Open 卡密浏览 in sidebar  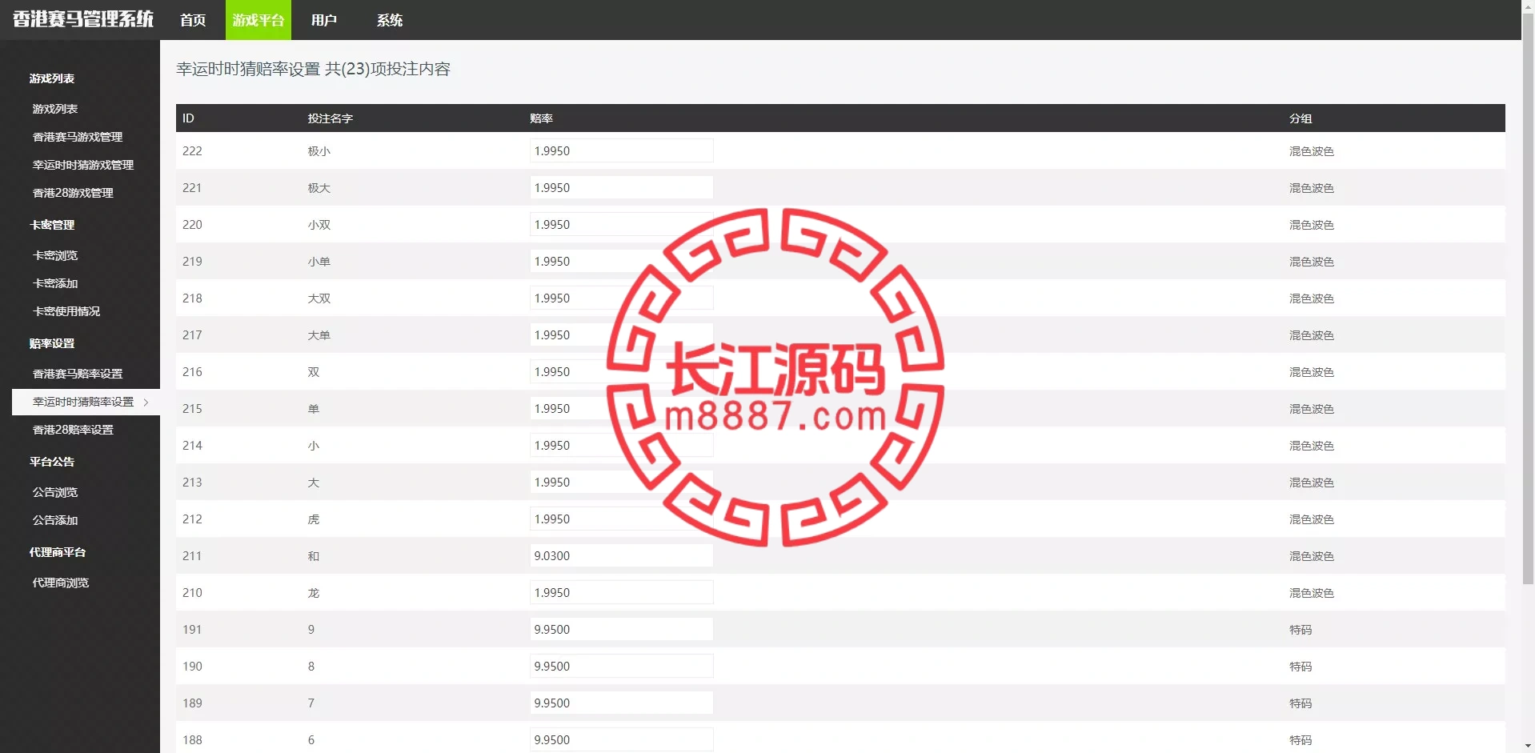tap(55, 255)
